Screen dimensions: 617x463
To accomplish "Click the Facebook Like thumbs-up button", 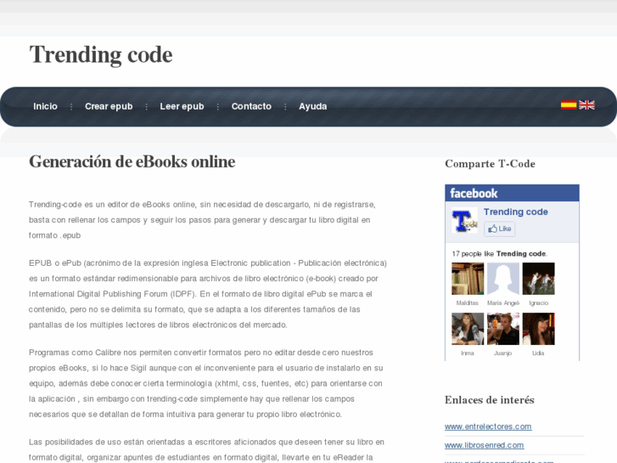I will click(x=499, y=229).
